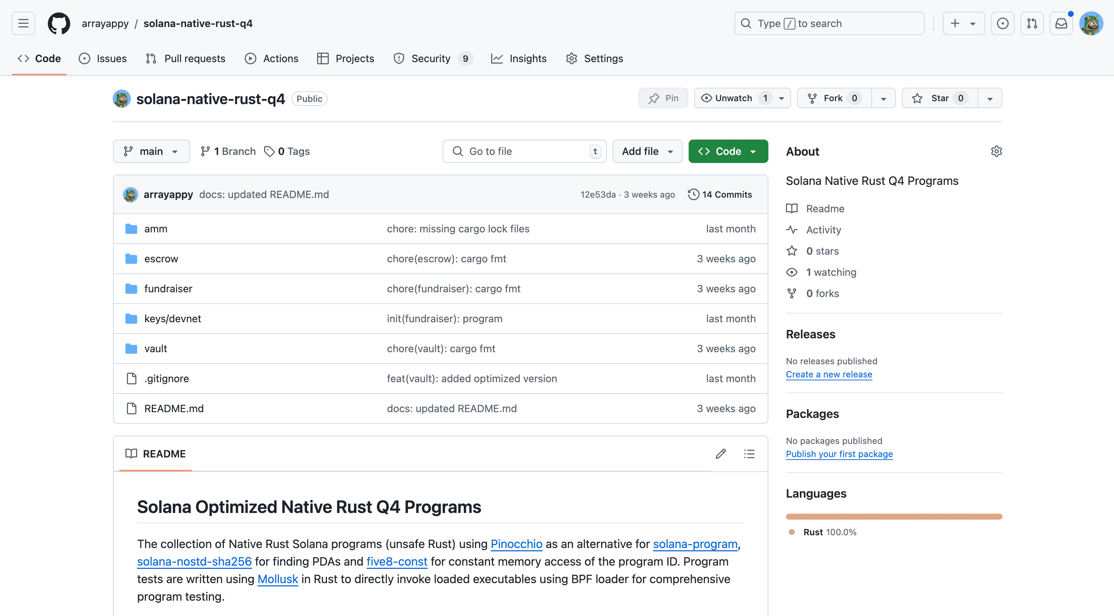Click the repository owner avatar beside the title
Screen dimensions: 1114x616
(x=122, y=99)
